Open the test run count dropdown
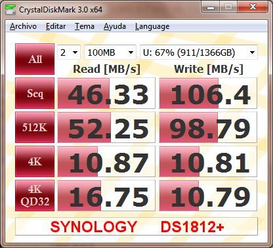This screenshot has width=273, height=248. pyautogui.click(x=69, y=52)
